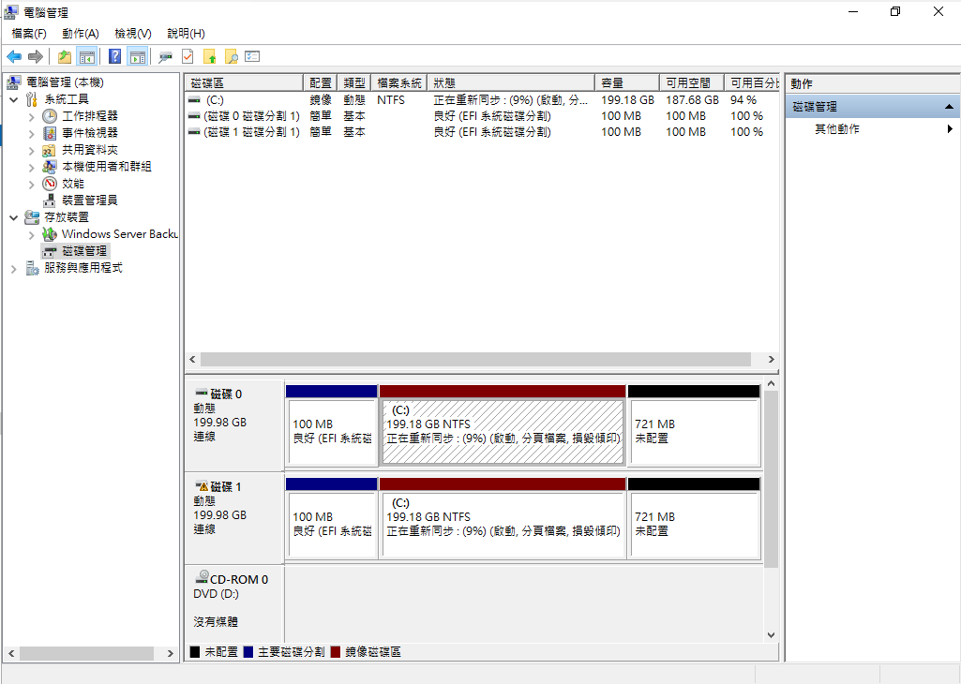Select 磁碟 0 disk label box
The width and height of the screenshot is (961, 684).
click(234, 425)
